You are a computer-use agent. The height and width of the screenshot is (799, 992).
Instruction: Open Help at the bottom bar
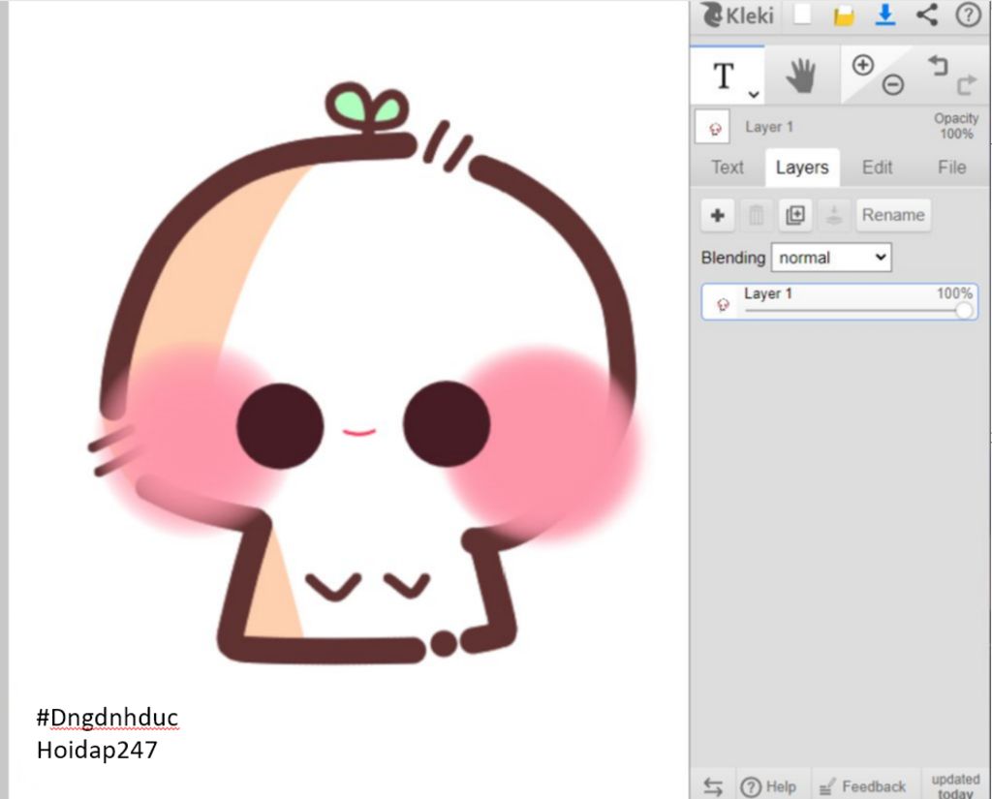point(768,787)
